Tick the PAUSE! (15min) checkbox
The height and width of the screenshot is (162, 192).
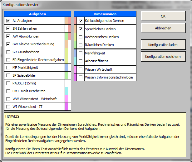point(8,83)
